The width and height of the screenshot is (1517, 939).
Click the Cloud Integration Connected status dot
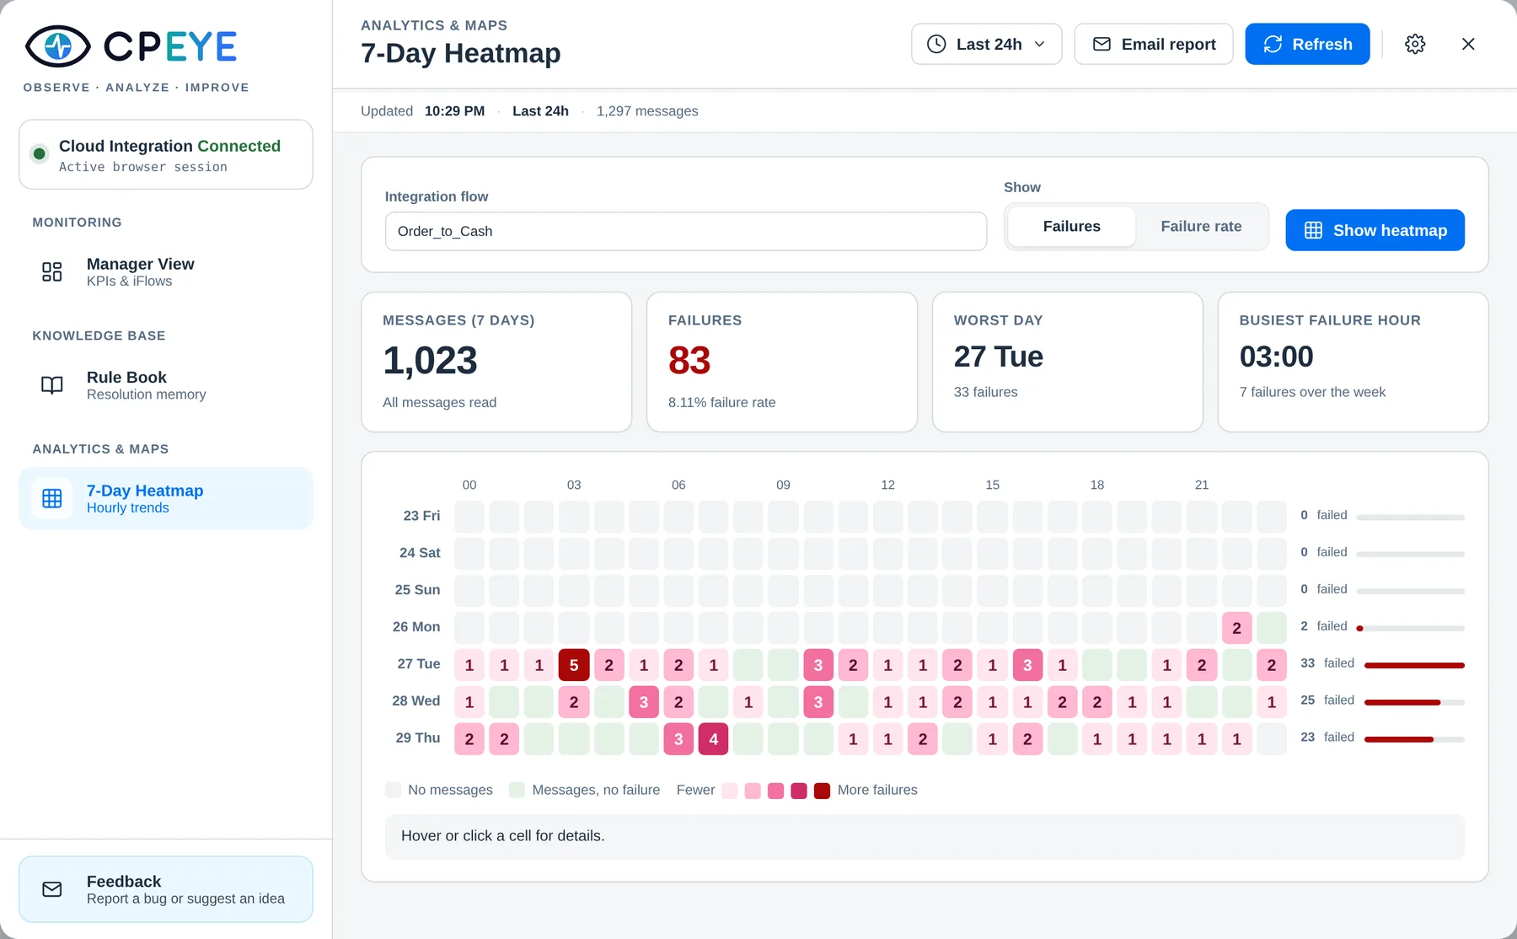39,153
